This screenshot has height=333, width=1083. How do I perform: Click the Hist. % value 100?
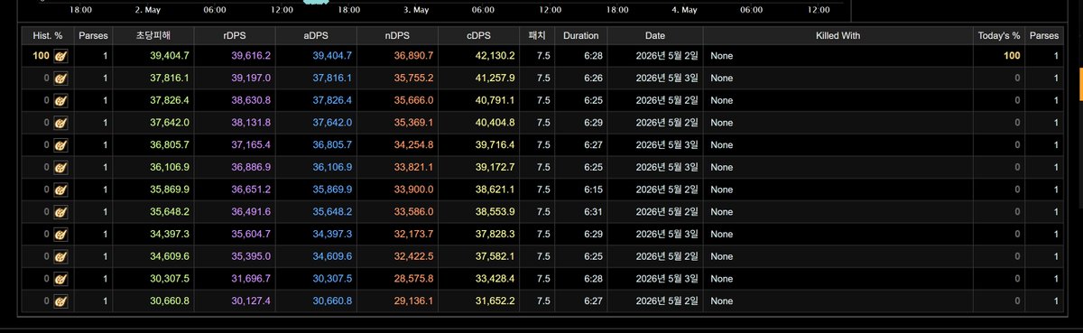click(x=41, y=56)
